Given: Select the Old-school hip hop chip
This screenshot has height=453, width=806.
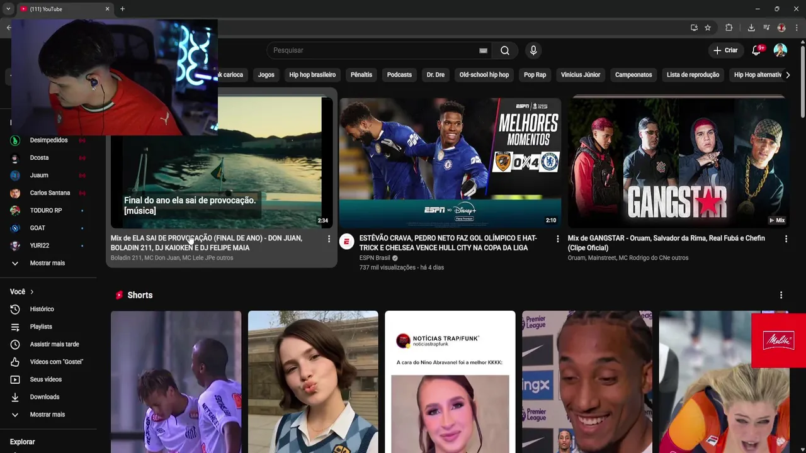Looking at the screenshot, I should click(x=484, y=75).
